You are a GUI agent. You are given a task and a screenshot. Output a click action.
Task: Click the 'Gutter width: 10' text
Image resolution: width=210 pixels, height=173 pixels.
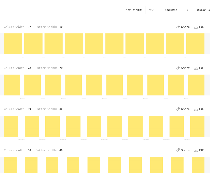pyautogui.click(x=49, y=27)
